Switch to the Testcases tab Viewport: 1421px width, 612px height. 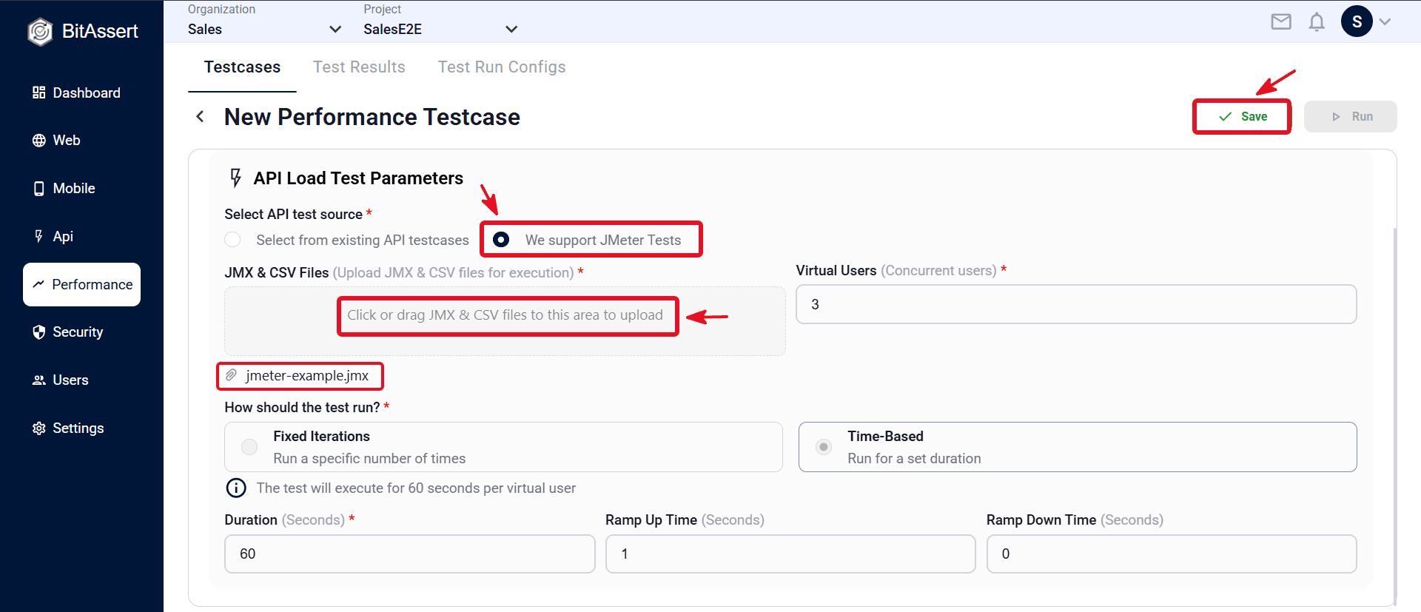click(242, 67)
